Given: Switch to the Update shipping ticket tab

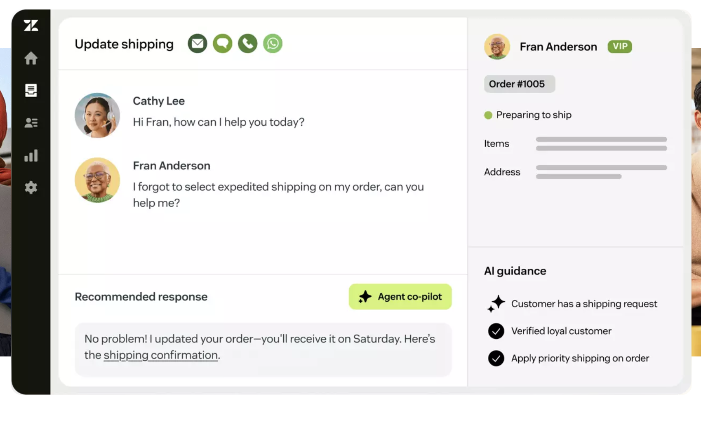Looking at the screenshot, I should (124, 44).
